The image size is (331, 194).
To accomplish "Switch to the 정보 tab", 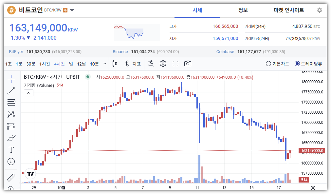I will pos(243,10).
